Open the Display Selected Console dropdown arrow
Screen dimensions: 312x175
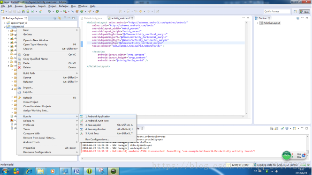pos(290,129)
